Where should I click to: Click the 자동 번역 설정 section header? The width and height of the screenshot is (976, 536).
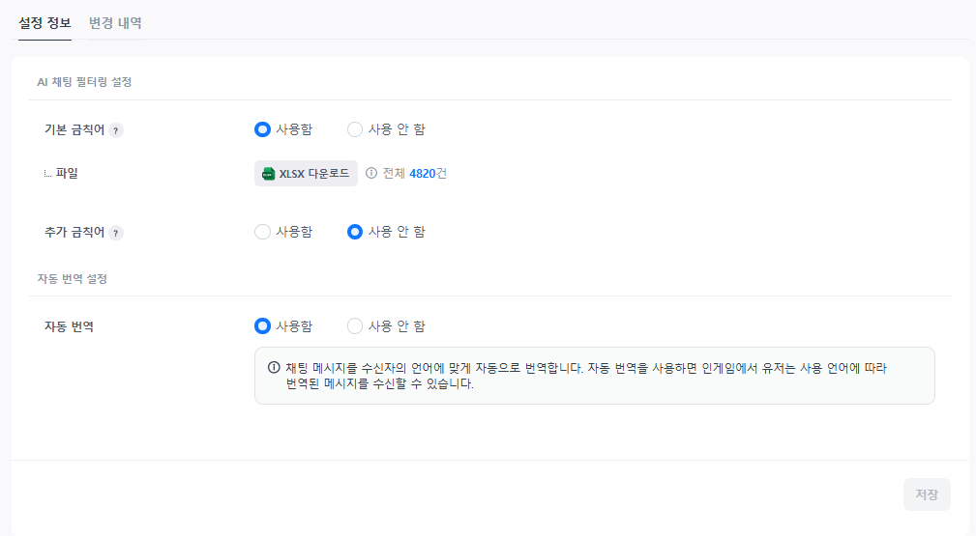pos(72,278)
